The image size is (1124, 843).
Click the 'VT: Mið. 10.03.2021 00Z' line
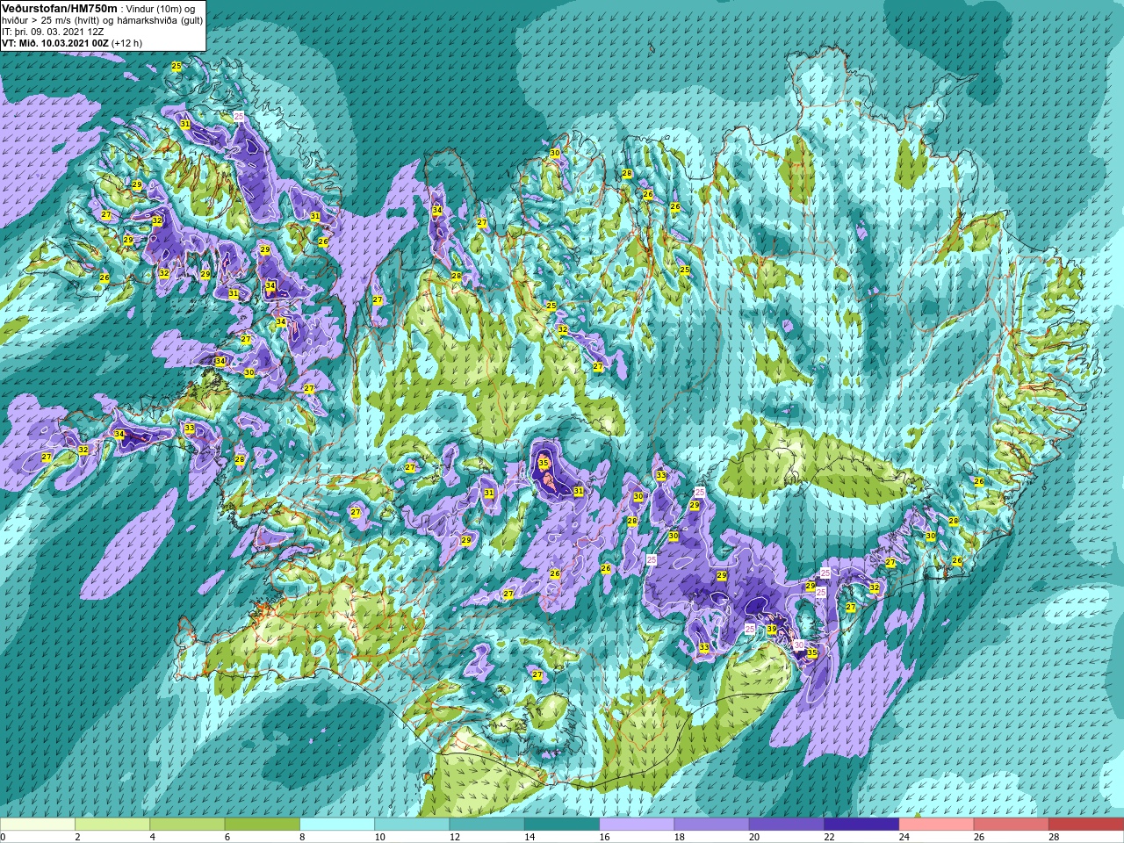coord(55,43)
